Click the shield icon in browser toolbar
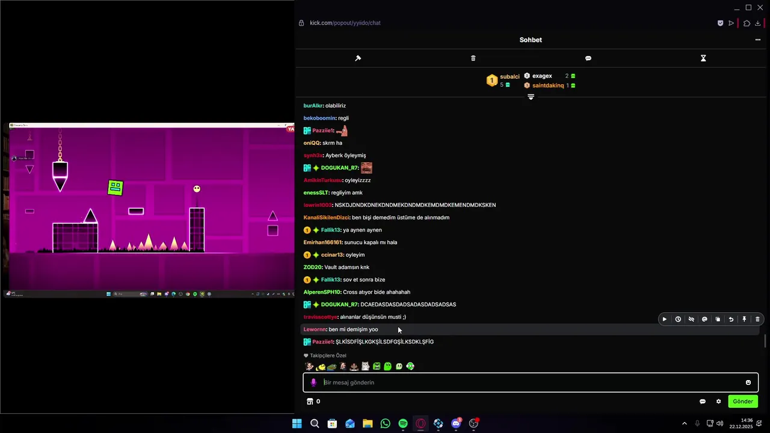 [720, 23]
